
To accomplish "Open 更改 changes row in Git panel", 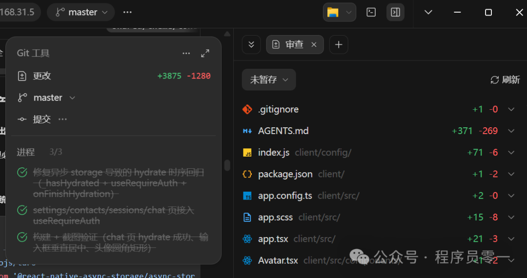I will pyautogui.click(x=114, y=76).
